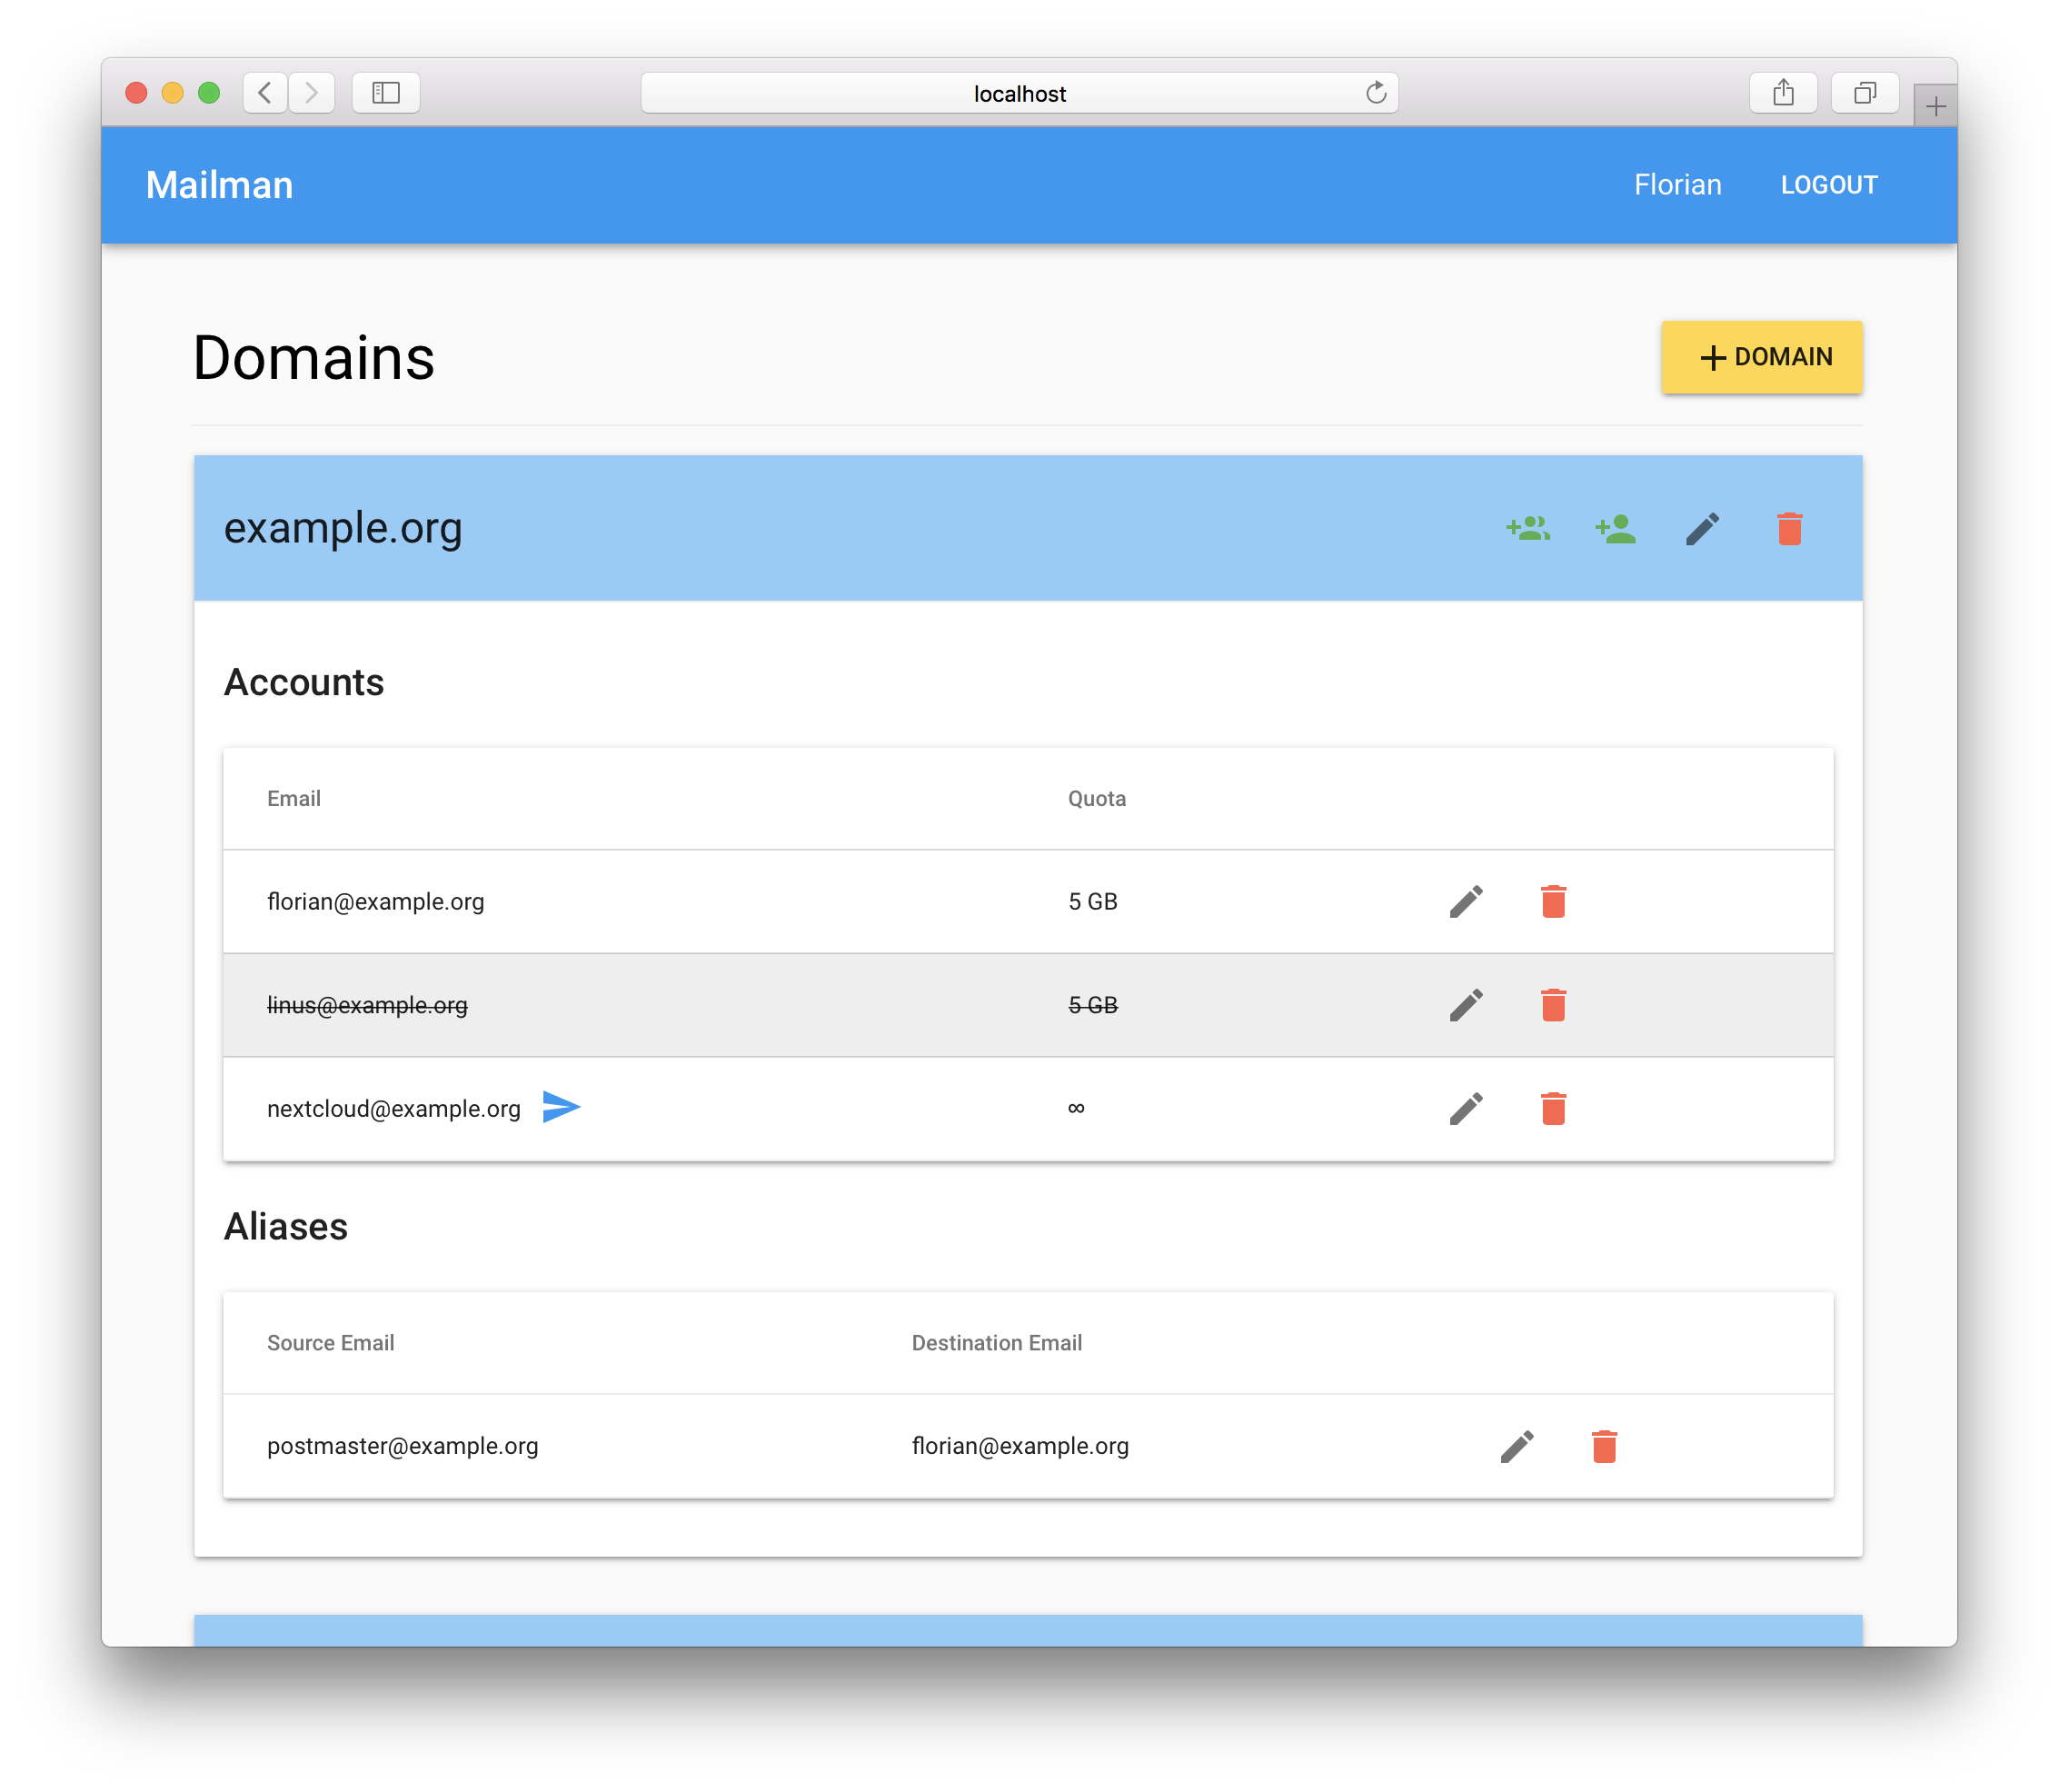This screenshot has width=2059, height=1792.
Task: Delete the postmaster@example.org alias
Action: coord(1604,1446)
